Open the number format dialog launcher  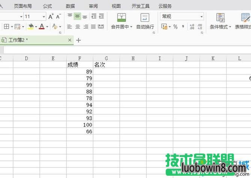click(x=202, y=33)
